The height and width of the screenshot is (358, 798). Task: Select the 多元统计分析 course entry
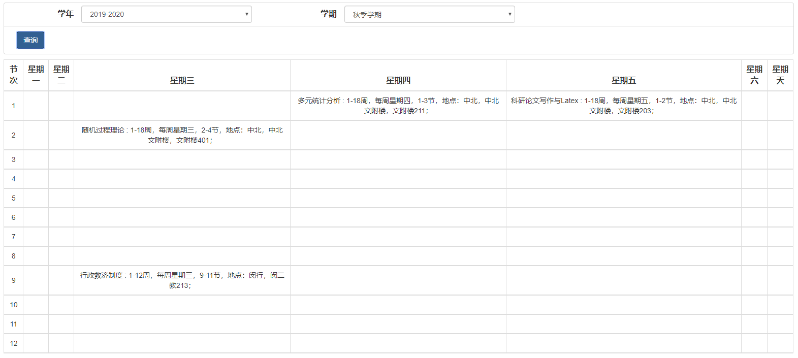398,106
